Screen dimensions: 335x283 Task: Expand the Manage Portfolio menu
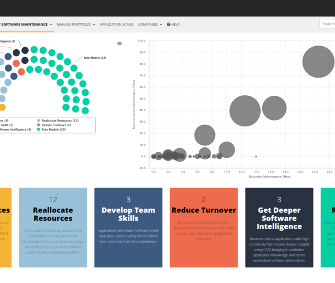(x=76, y=25)
